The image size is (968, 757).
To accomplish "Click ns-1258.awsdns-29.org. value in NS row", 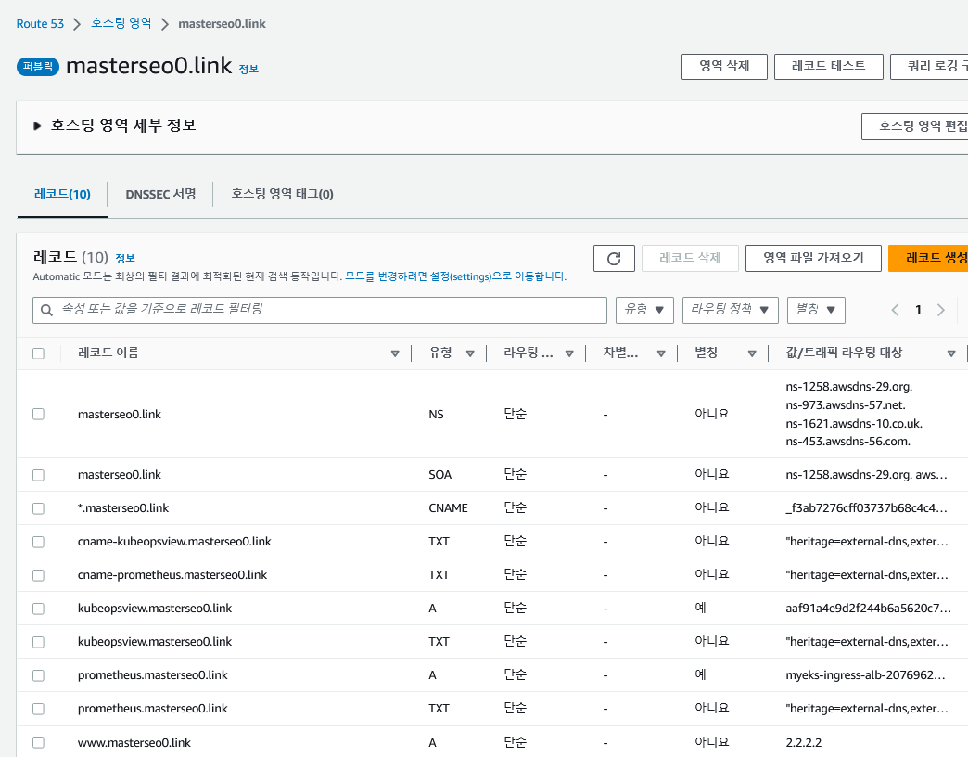I will (848, 387).
